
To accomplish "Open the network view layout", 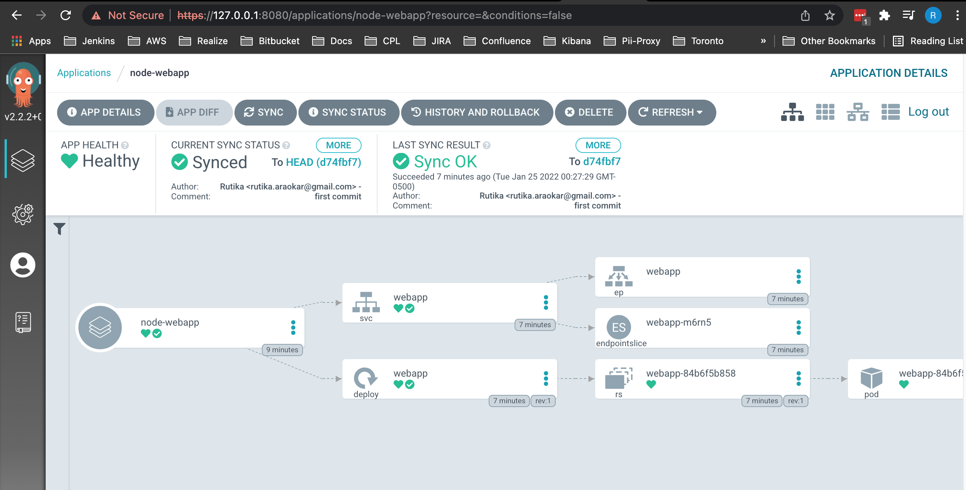I will point(858,112).
